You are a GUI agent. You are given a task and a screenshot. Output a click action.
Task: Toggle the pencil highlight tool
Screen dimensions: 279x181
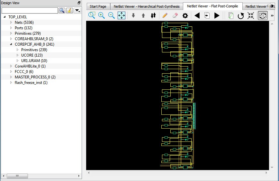click(x=165, y=15)
